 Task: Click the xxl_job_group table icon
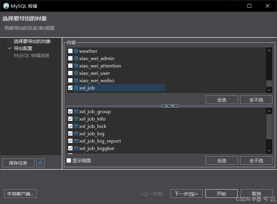(x=76, y=112)
